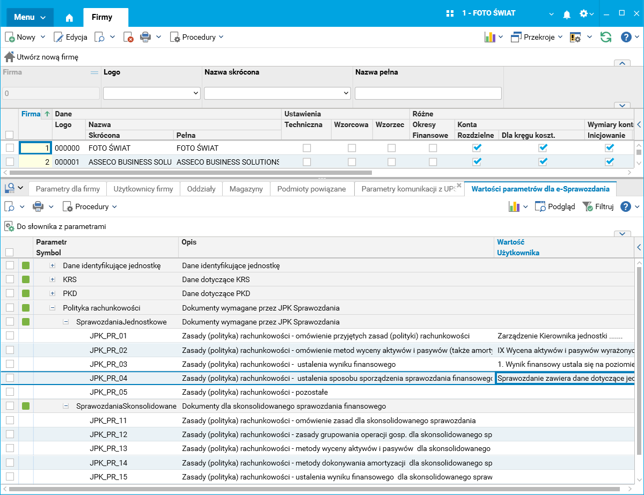This screenshot has width=644, height=495.
Task: Collapse the Polityka rachunkowości node
Action: click(x=53, y=308)
